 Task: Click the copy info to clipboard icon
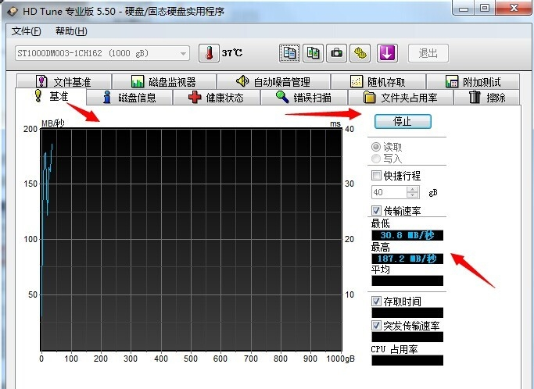click(289, 53)
